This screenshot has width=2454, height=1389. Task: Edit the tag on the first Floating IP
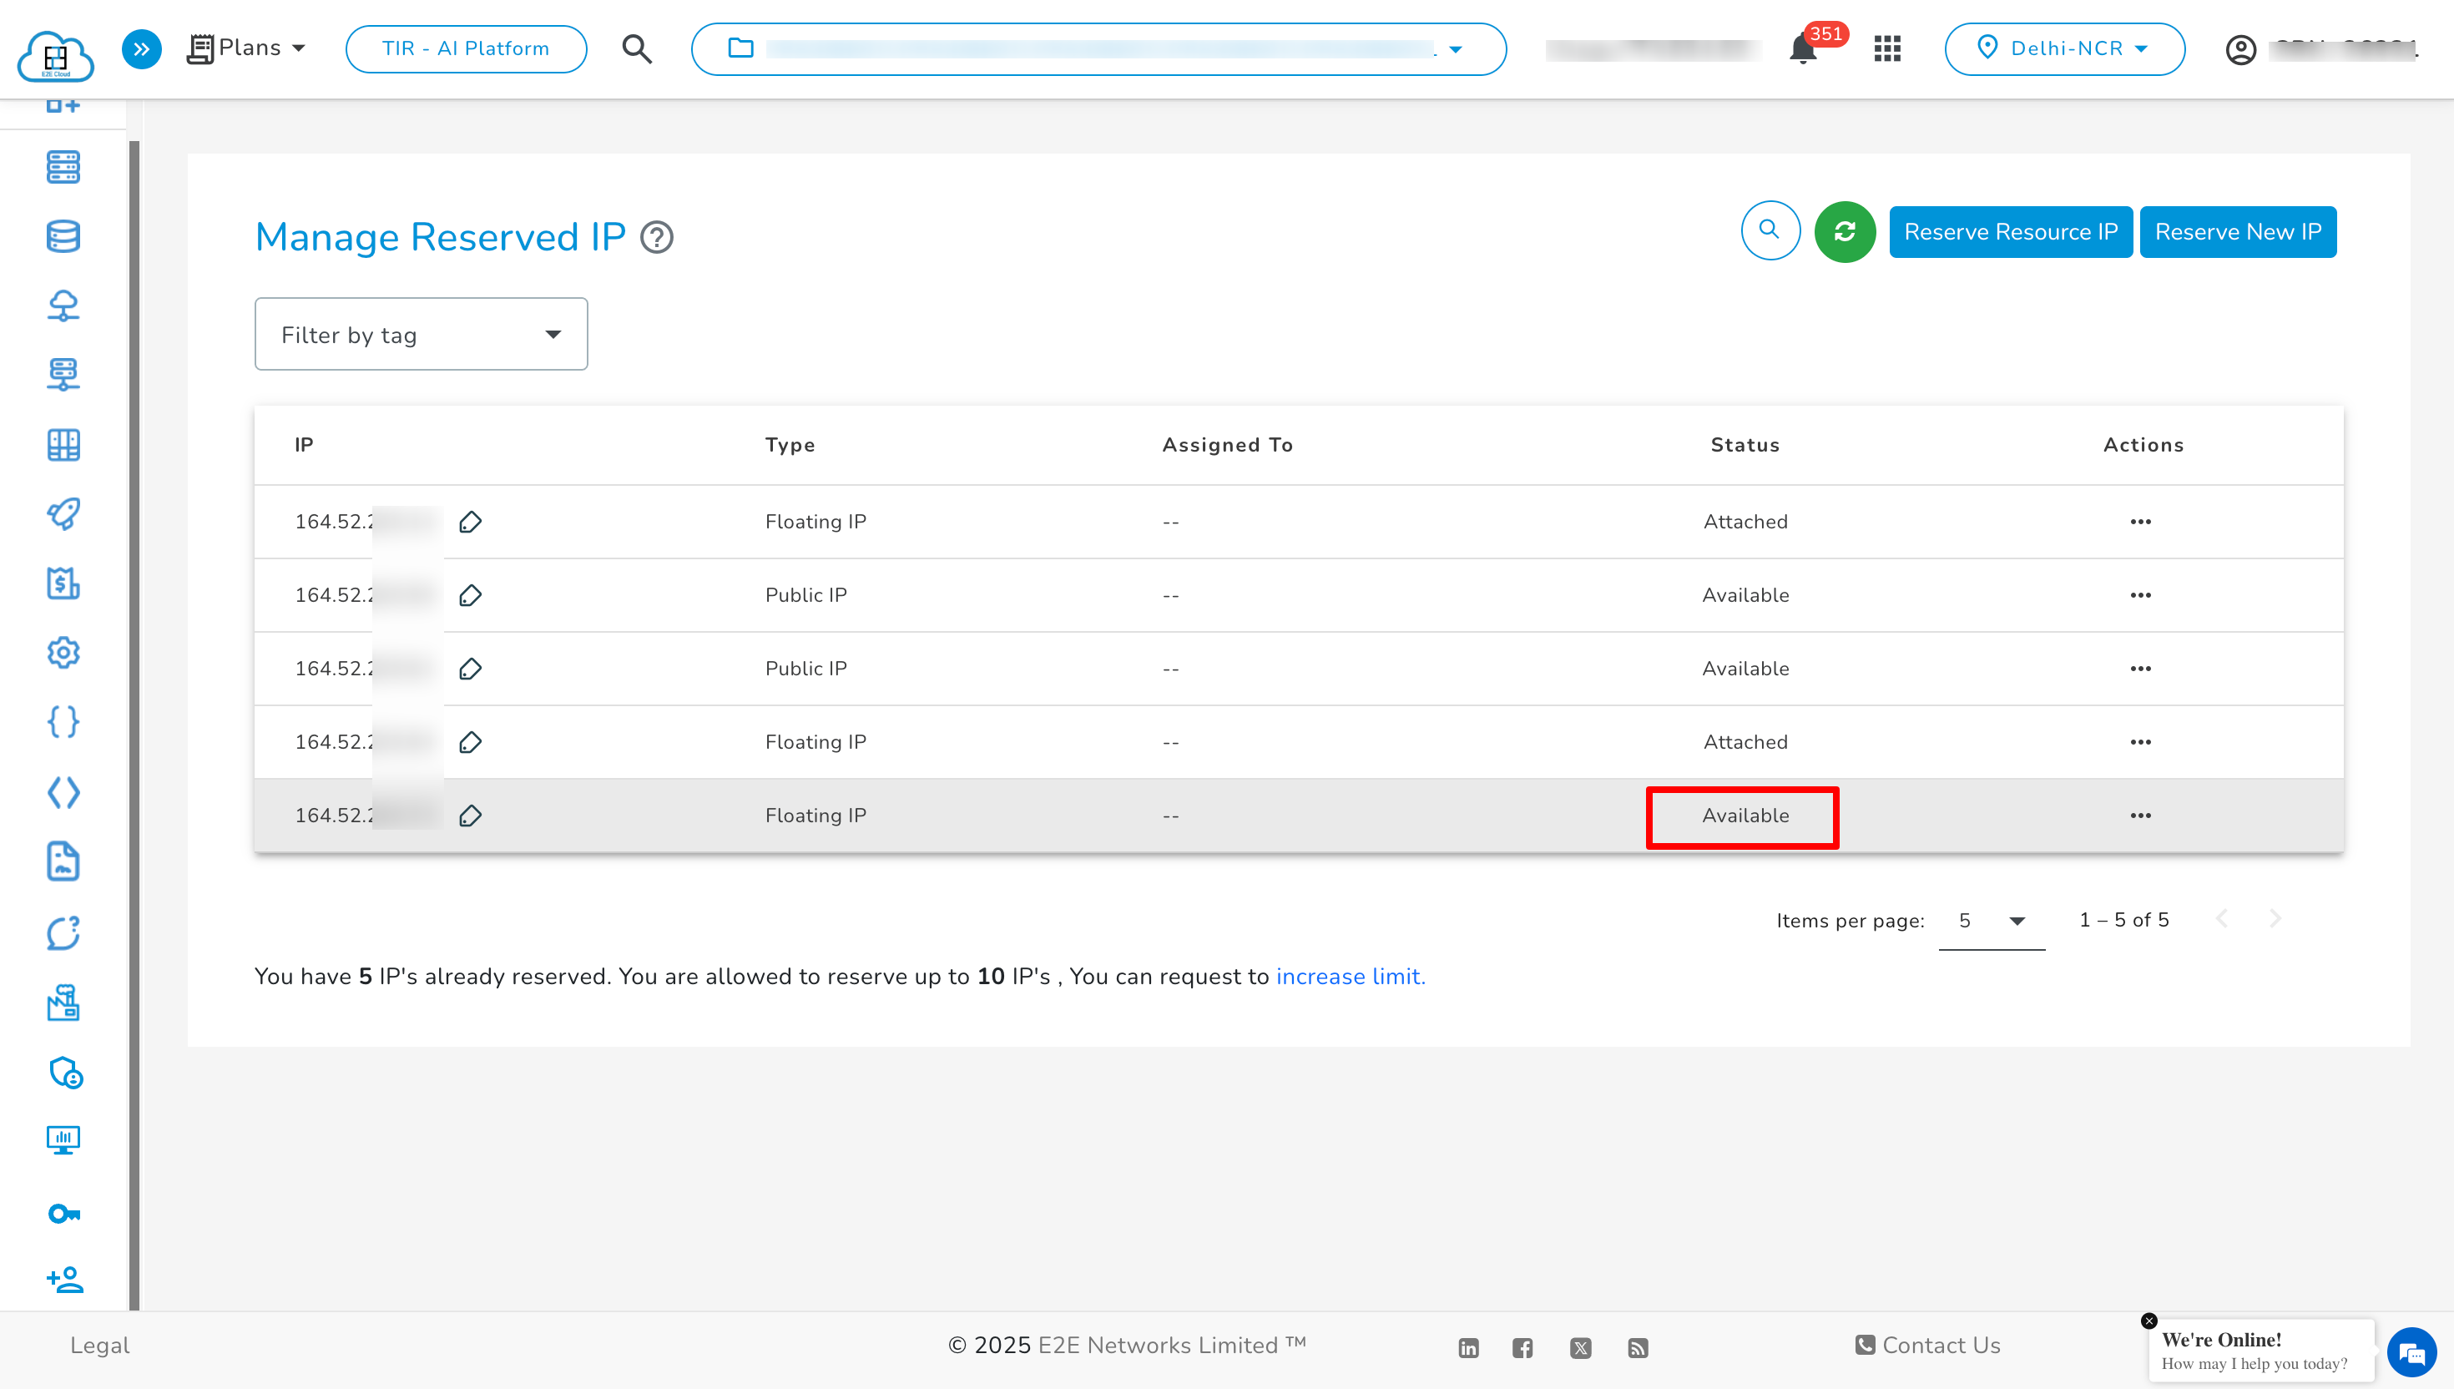coord(470,521)
